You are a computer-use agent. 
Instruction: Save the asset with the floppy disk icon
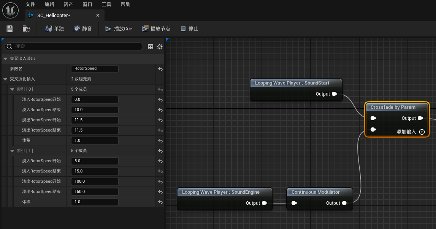[x=10, y=28]
